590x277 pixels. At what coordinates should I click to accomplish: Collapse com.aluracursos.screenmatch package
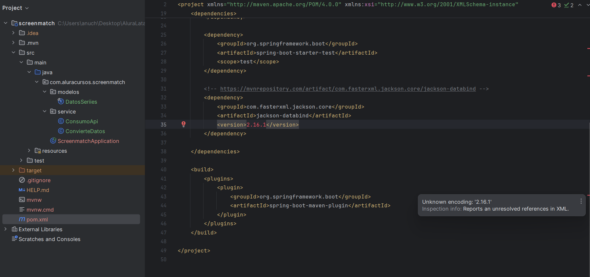click(x=37, y=82)
